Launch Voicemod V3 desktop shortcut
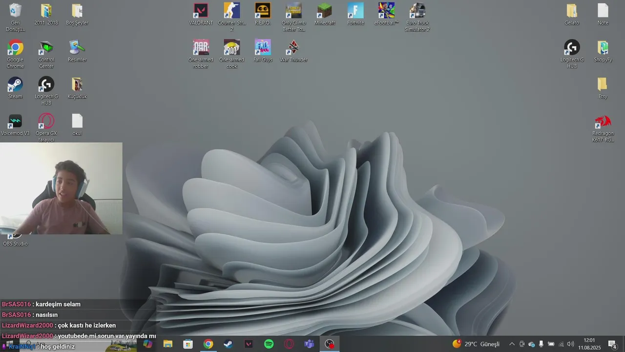The height and width of the screenshot is (352, 625). 15,125
